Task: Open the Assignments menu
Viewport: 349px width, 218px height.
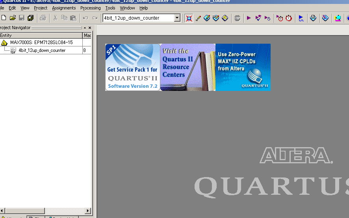Action: pos(64,8)
